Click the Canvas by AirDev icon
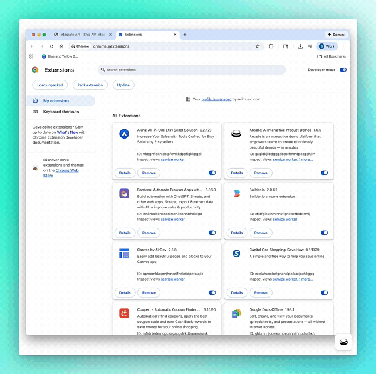 (x=124, y=253)
